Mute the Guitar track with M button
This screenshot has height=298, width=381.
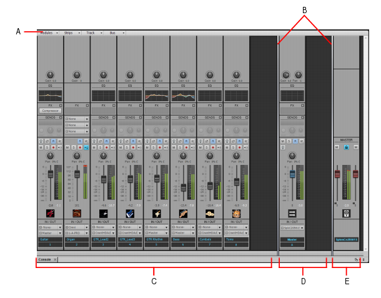pyautogui.click(x=41, y=147)
